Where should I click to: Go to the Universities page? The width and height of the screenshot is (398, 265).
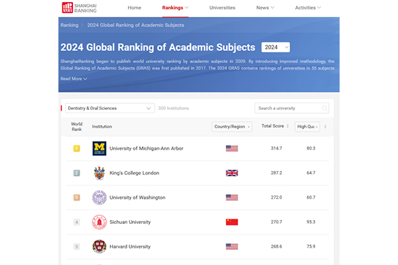click(x=222, y=7)
